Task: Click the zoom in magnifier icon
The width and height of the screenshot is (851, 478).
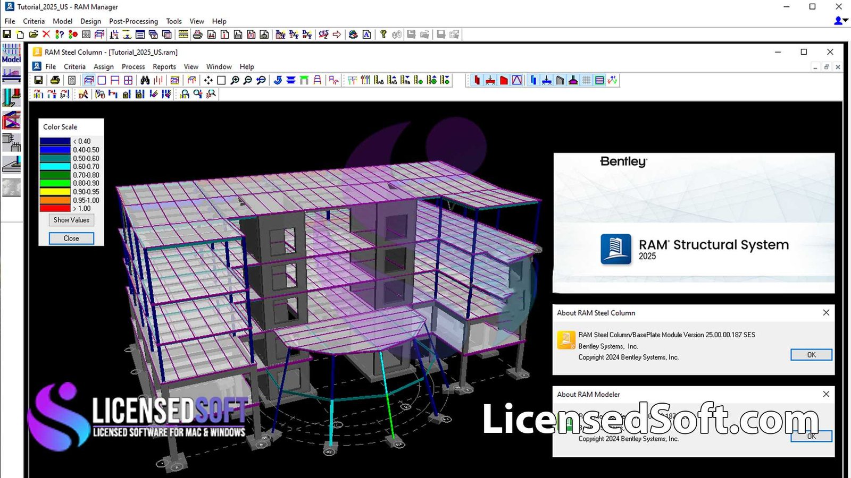Action: (x=235, y=80)
